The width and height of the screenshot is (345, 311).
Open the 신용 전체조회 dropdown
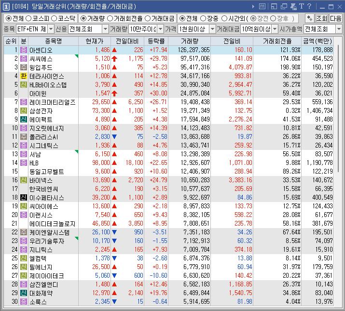click(106, 29)
